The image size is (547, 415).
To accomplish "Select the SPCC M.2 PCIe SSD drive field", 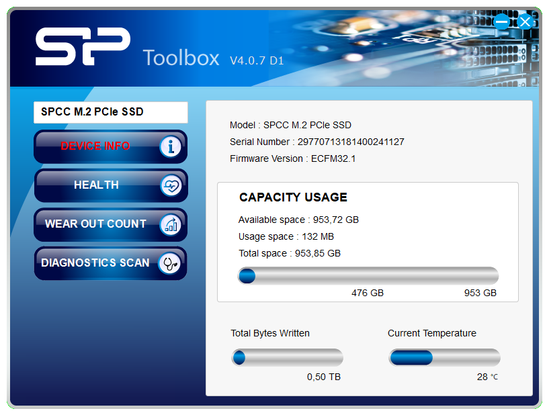I will (x=111, y=112).
